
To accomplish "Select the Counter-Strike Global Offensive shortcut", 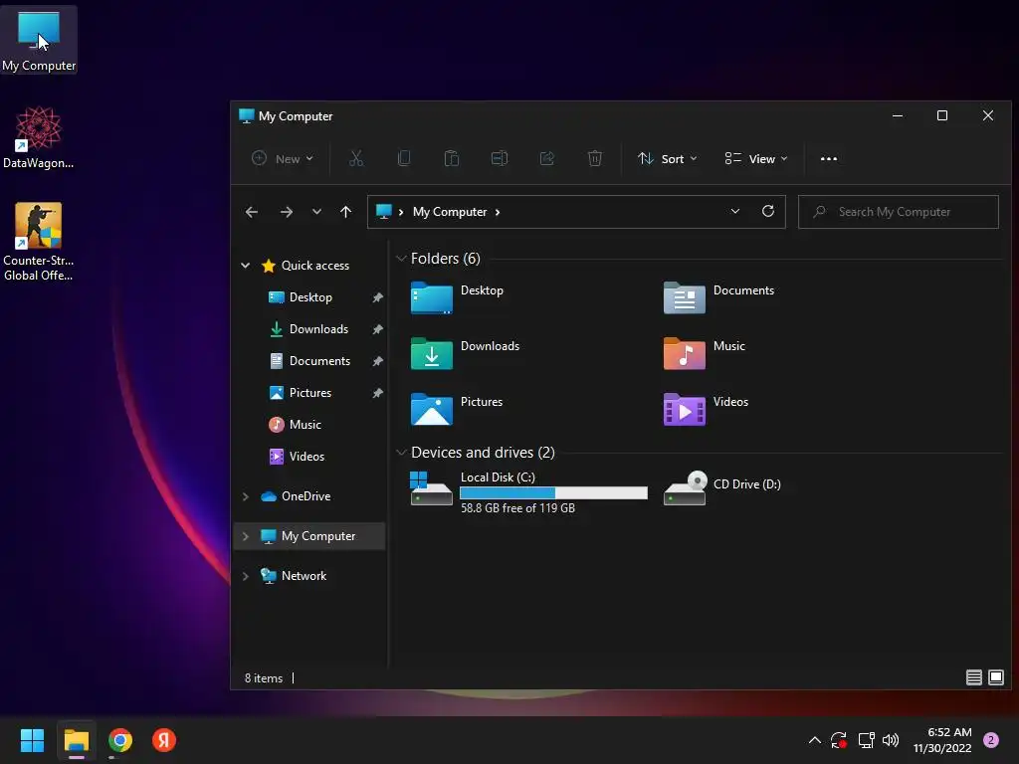I will pos(39,242).
